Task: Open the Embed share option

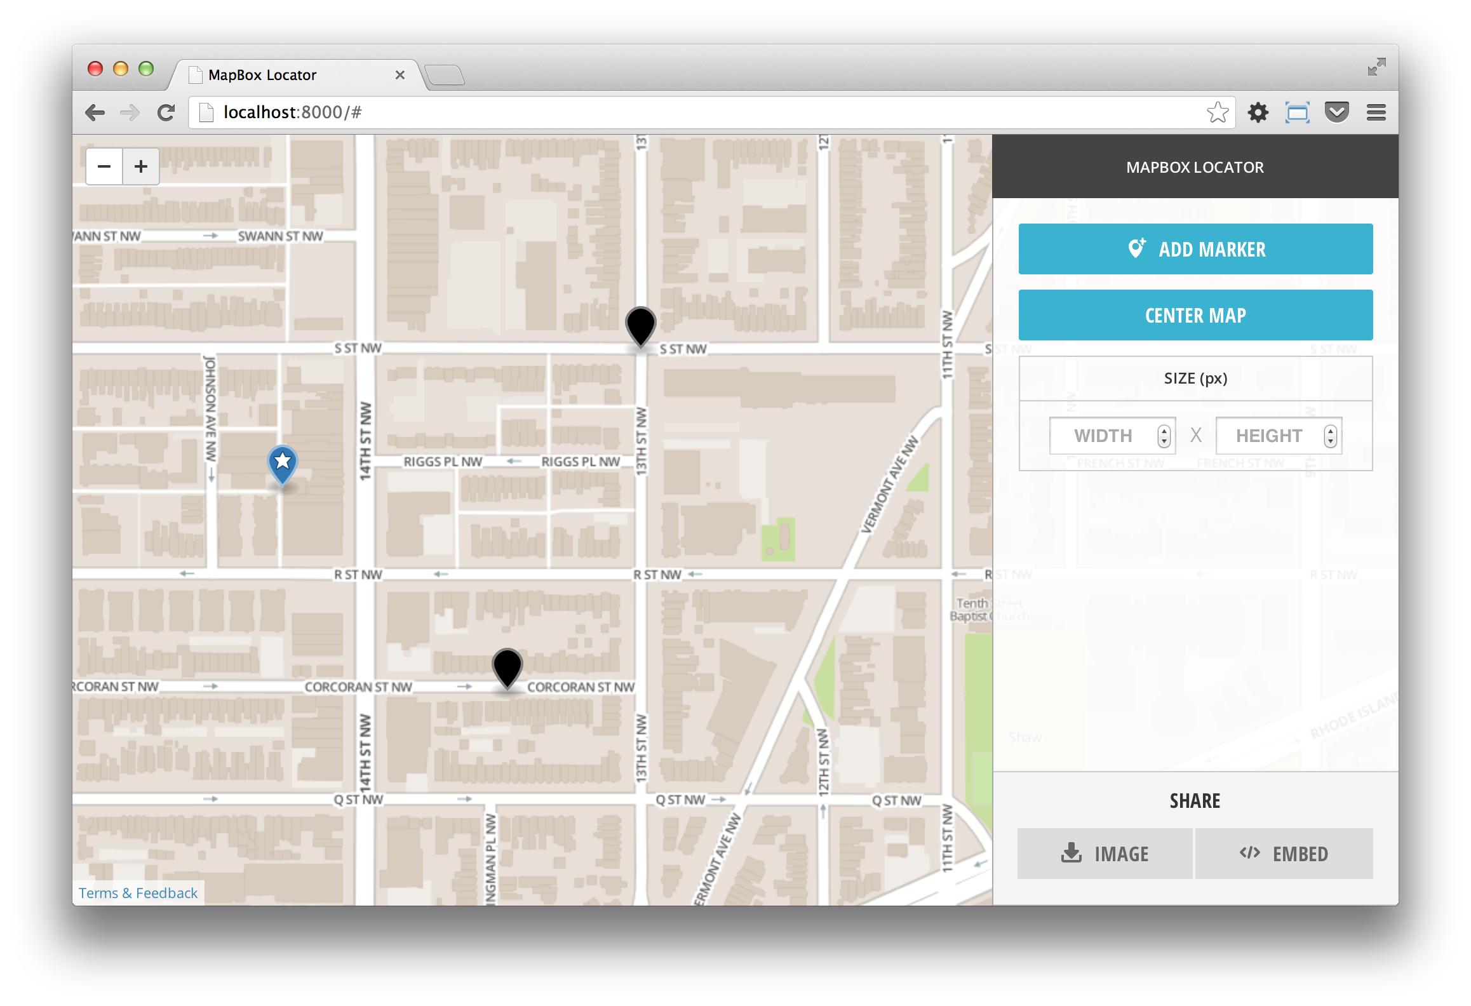Action: pyautogui.click(x=1284, y=854)
